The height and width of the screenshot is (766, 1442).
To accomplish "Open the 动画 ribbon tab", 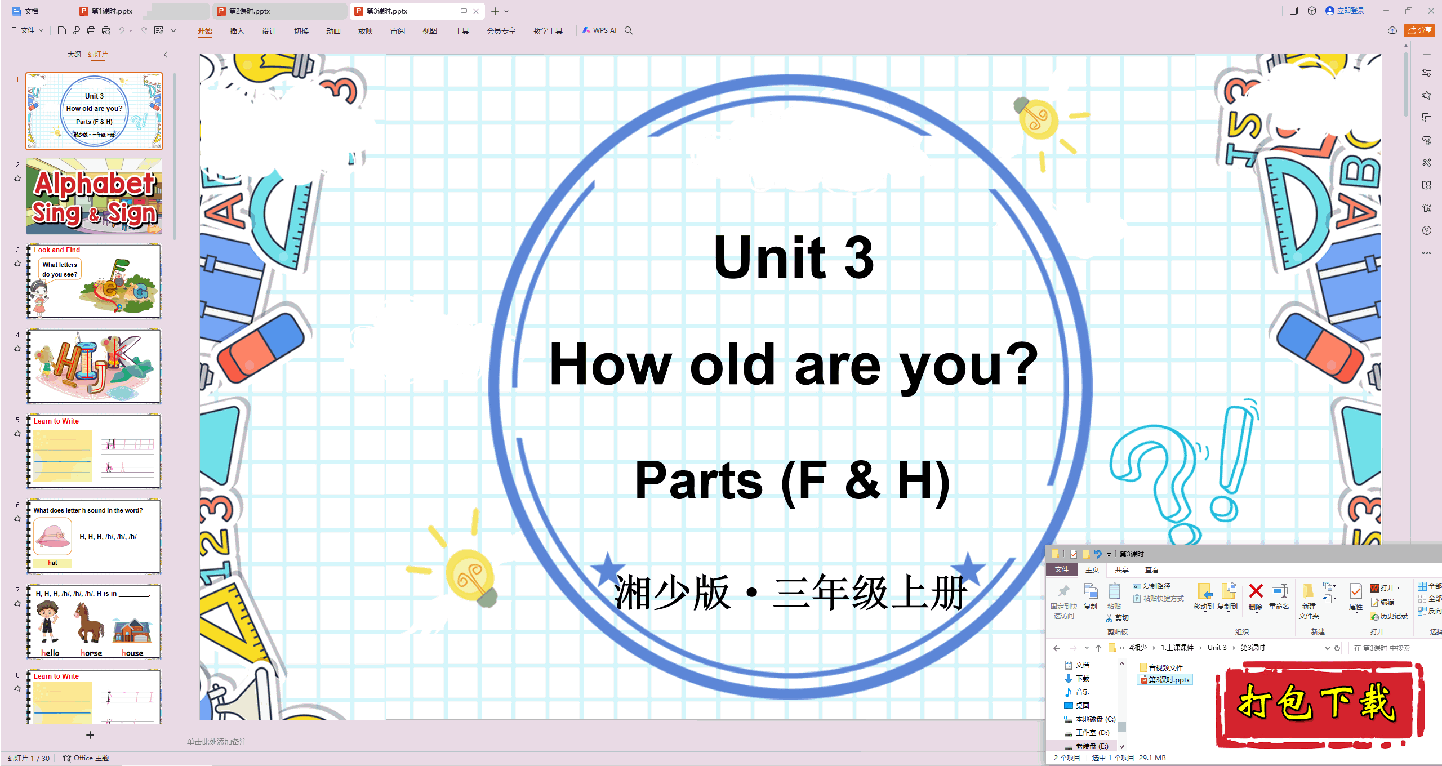I will tap(333, 31).
